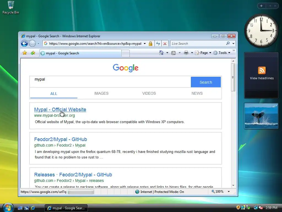This screenshot has height=212, width=282.
Task: Open the Tools menu
Action: click(222, 53)
